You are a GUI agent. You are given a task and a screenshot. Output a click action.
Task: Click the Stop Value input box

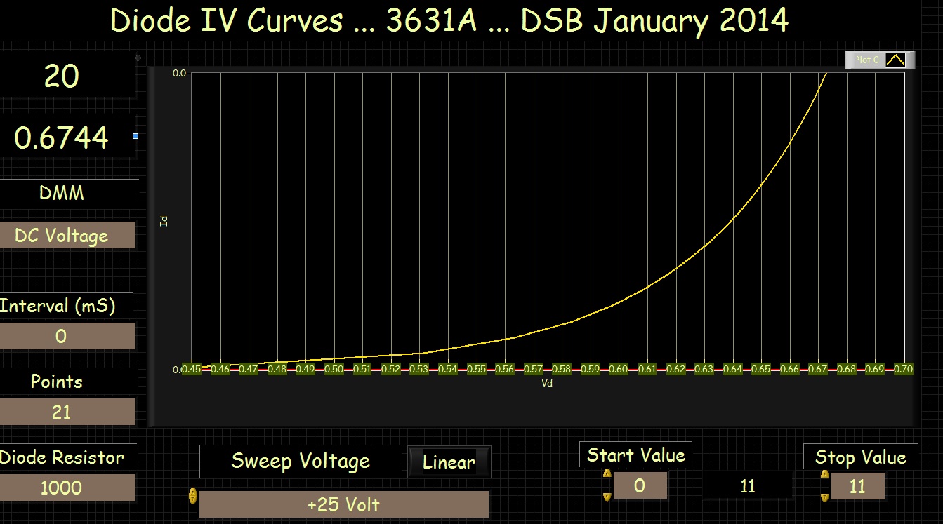(x=857, y=486)
